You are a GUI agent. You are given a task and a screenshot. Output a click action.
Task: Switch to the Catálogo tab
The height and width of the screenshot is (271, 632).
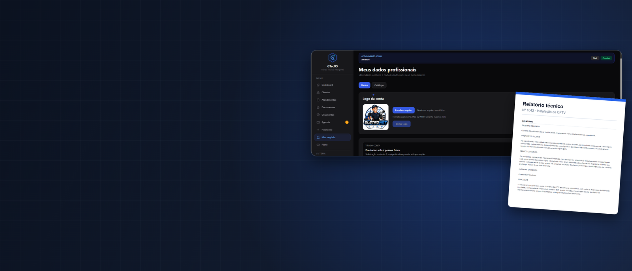point(379,85)
